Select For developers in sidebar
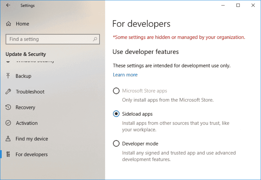The image size is (261, 180). 32,155
